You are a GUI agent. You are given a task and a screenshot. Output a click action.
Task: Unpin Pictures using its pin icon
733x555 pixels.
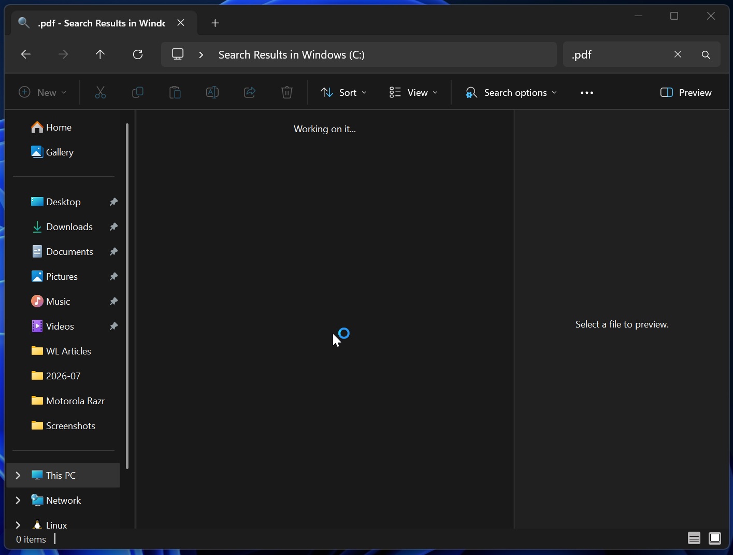tap(113, 276)
